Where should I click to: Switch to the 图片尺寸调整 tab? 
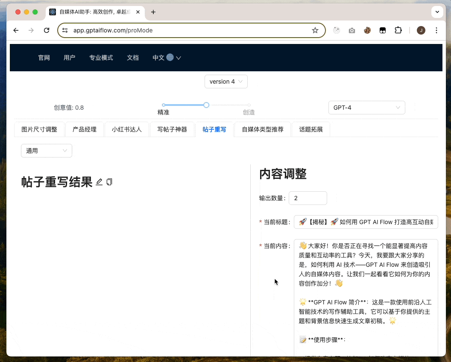click(39, 129)
